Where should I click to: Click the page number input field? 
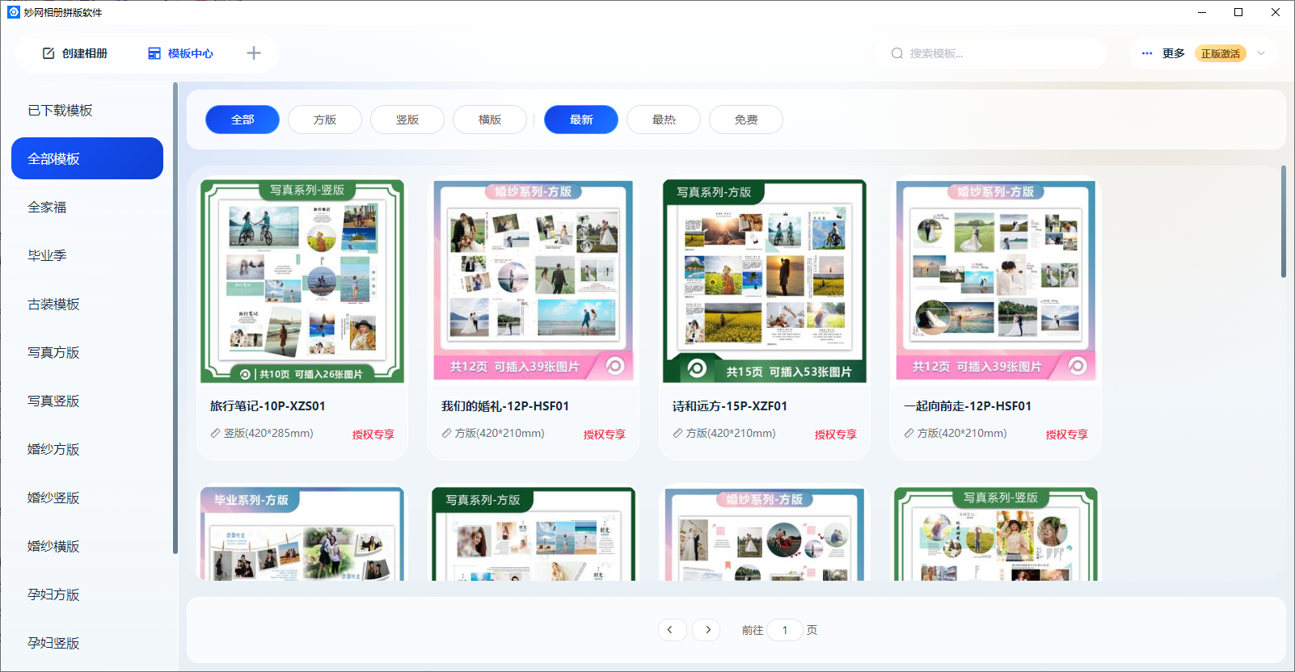[x=785, y=630]
